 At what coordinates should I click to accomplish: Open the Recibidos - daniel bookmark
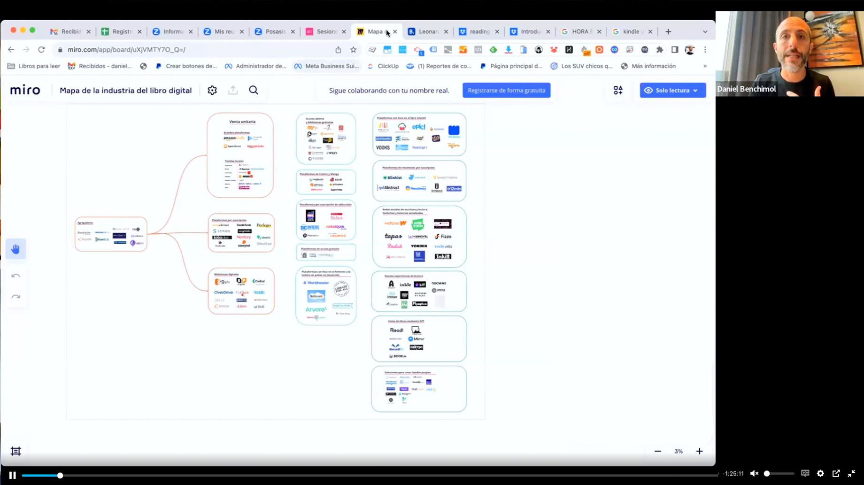tap(100, 66)
